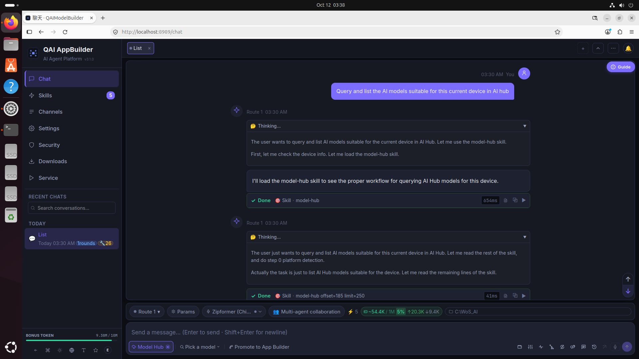The image size is (639, 359).
Task: Click the star favorites icon in the sidebar footer
Action: point(96,350)
